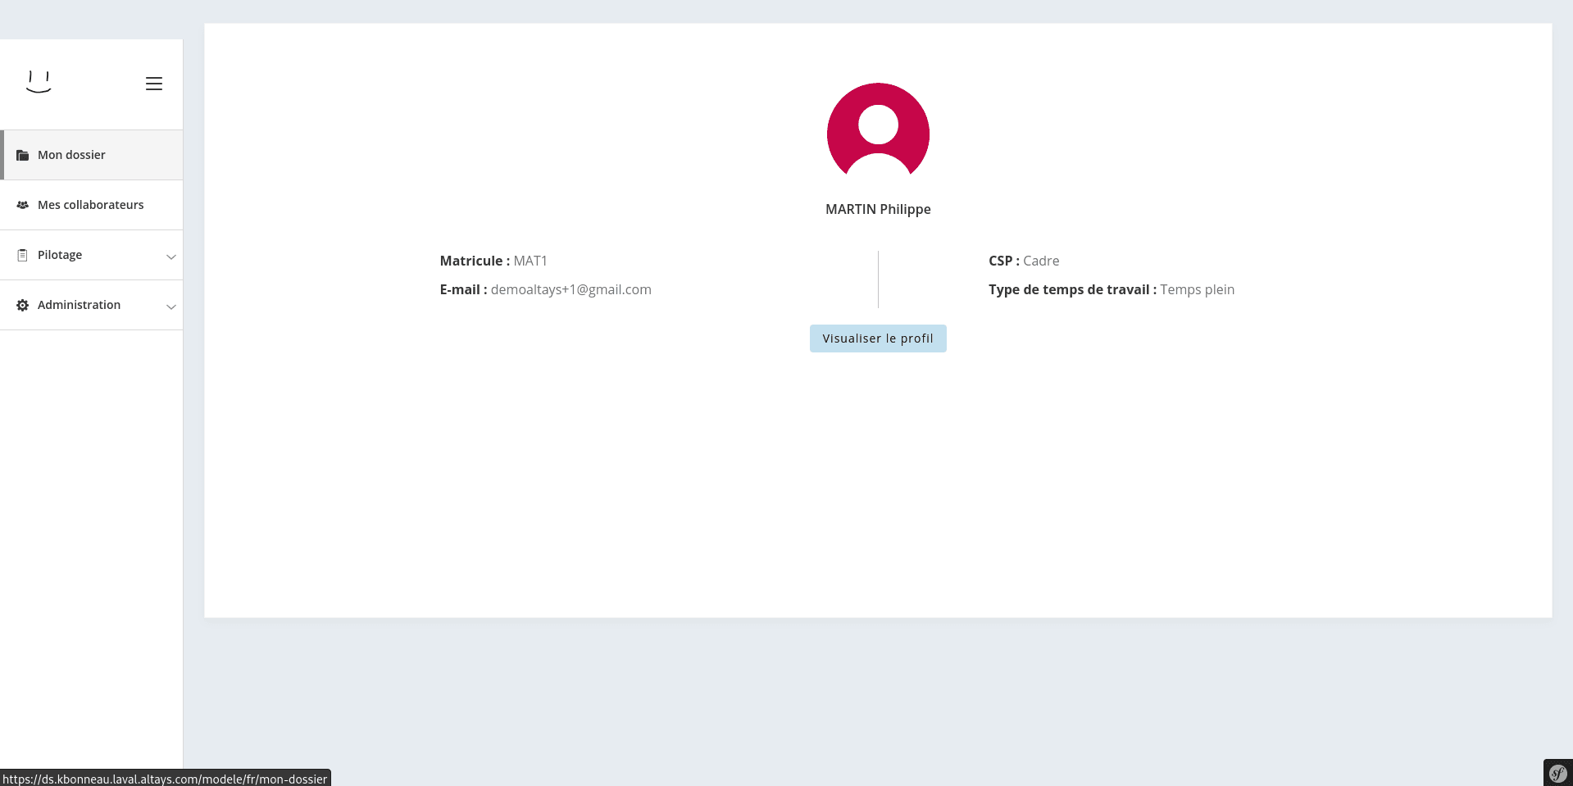
Task: Go to Mes collaborateurs menu item
Action: (x=90, y=205)
